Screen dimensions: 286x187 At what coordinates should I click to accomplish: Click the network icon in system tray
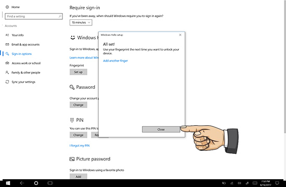231,183
